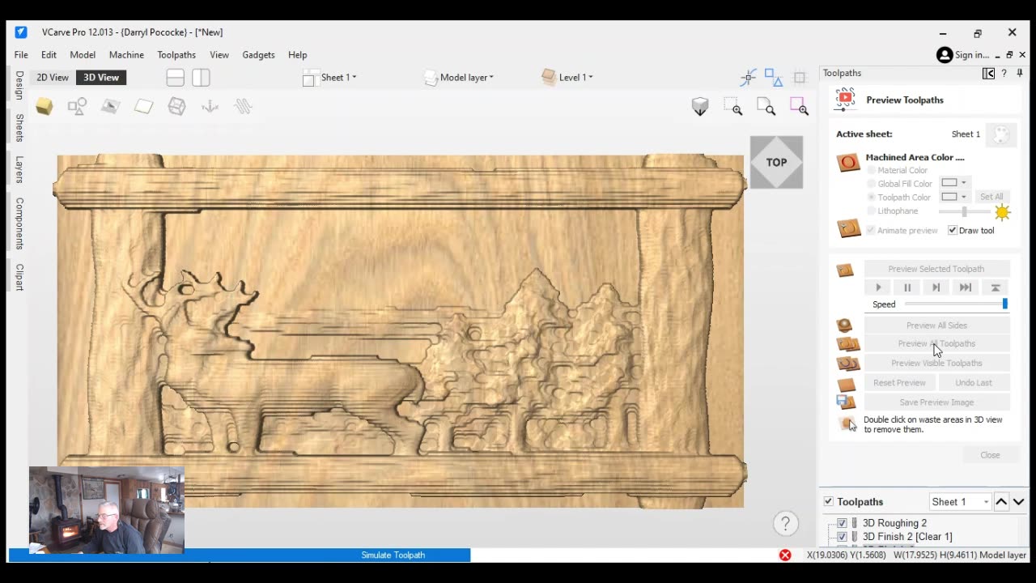
Task: Open the Machine menu
Action: point(126,55)
